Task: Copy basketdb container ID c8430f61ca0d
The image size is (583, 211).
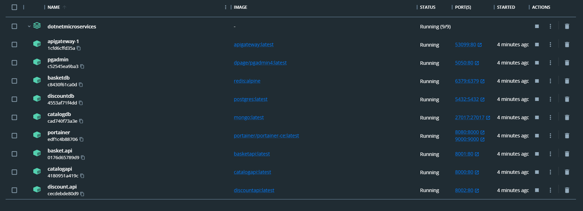Action: pyautogui.click(x=81, y=85)
